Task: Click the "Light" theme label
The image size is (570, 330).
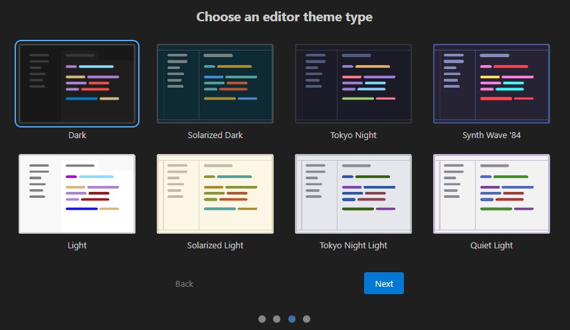Action: pyautogui.click(x=77, y=245)
